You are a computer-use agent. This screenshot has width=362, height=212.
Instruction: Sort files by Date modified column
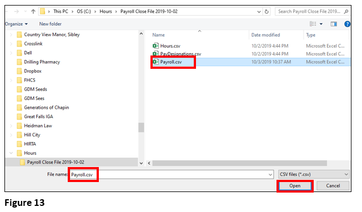click(265, 35)
